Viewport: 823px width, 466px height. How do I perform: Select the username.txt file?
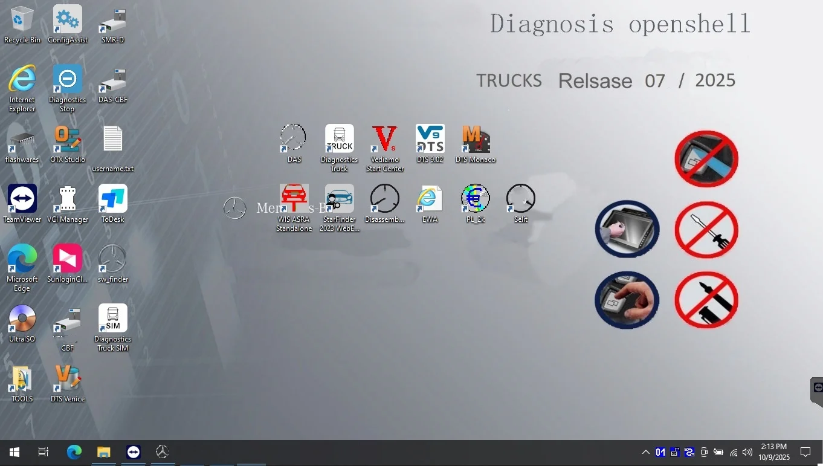[x=113, y=149]
